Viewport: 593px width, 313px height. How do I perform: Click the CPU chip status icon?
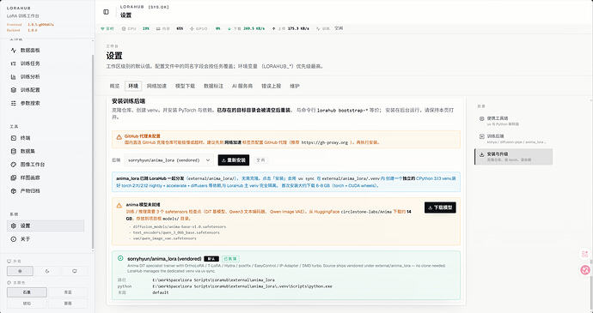124,28
